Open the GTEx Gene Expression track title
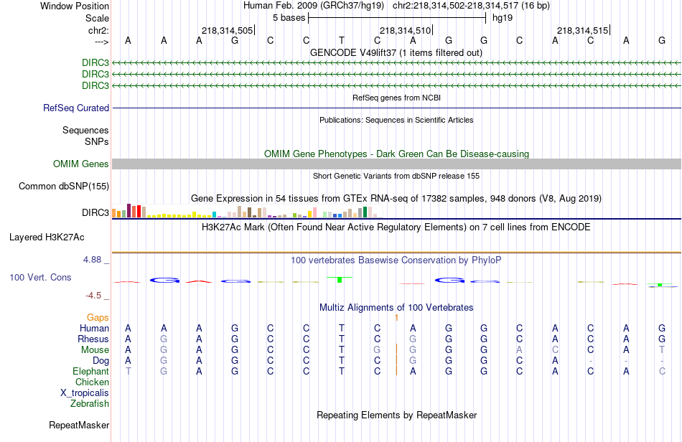Screen dimensions: 682x442 pyautogui.click(x=396, y=198)
